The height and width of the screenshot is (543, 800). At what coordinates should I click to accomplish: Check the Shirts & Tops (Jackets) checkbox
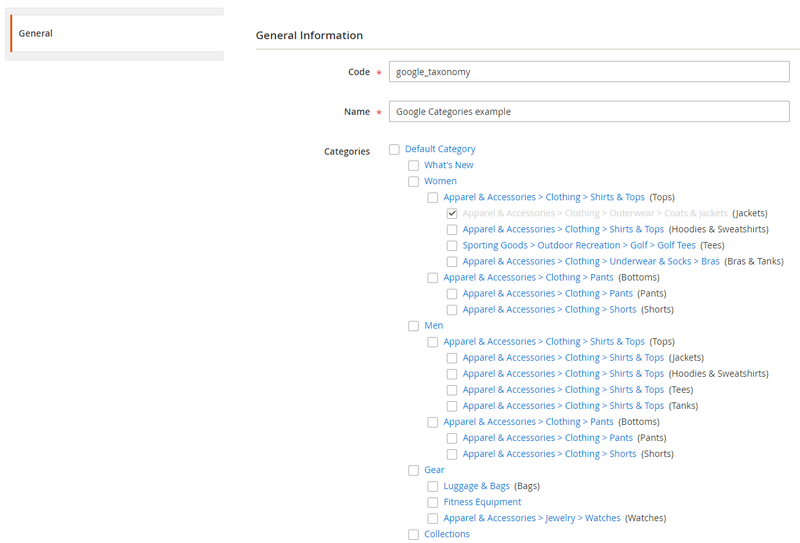coord(452,358)
